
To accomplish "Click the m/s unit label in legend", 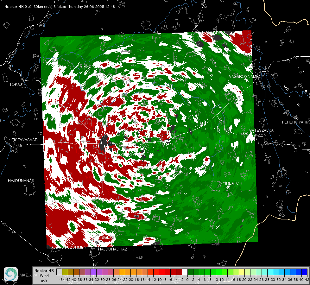I will pyautogui.click(x=44, y=281).
